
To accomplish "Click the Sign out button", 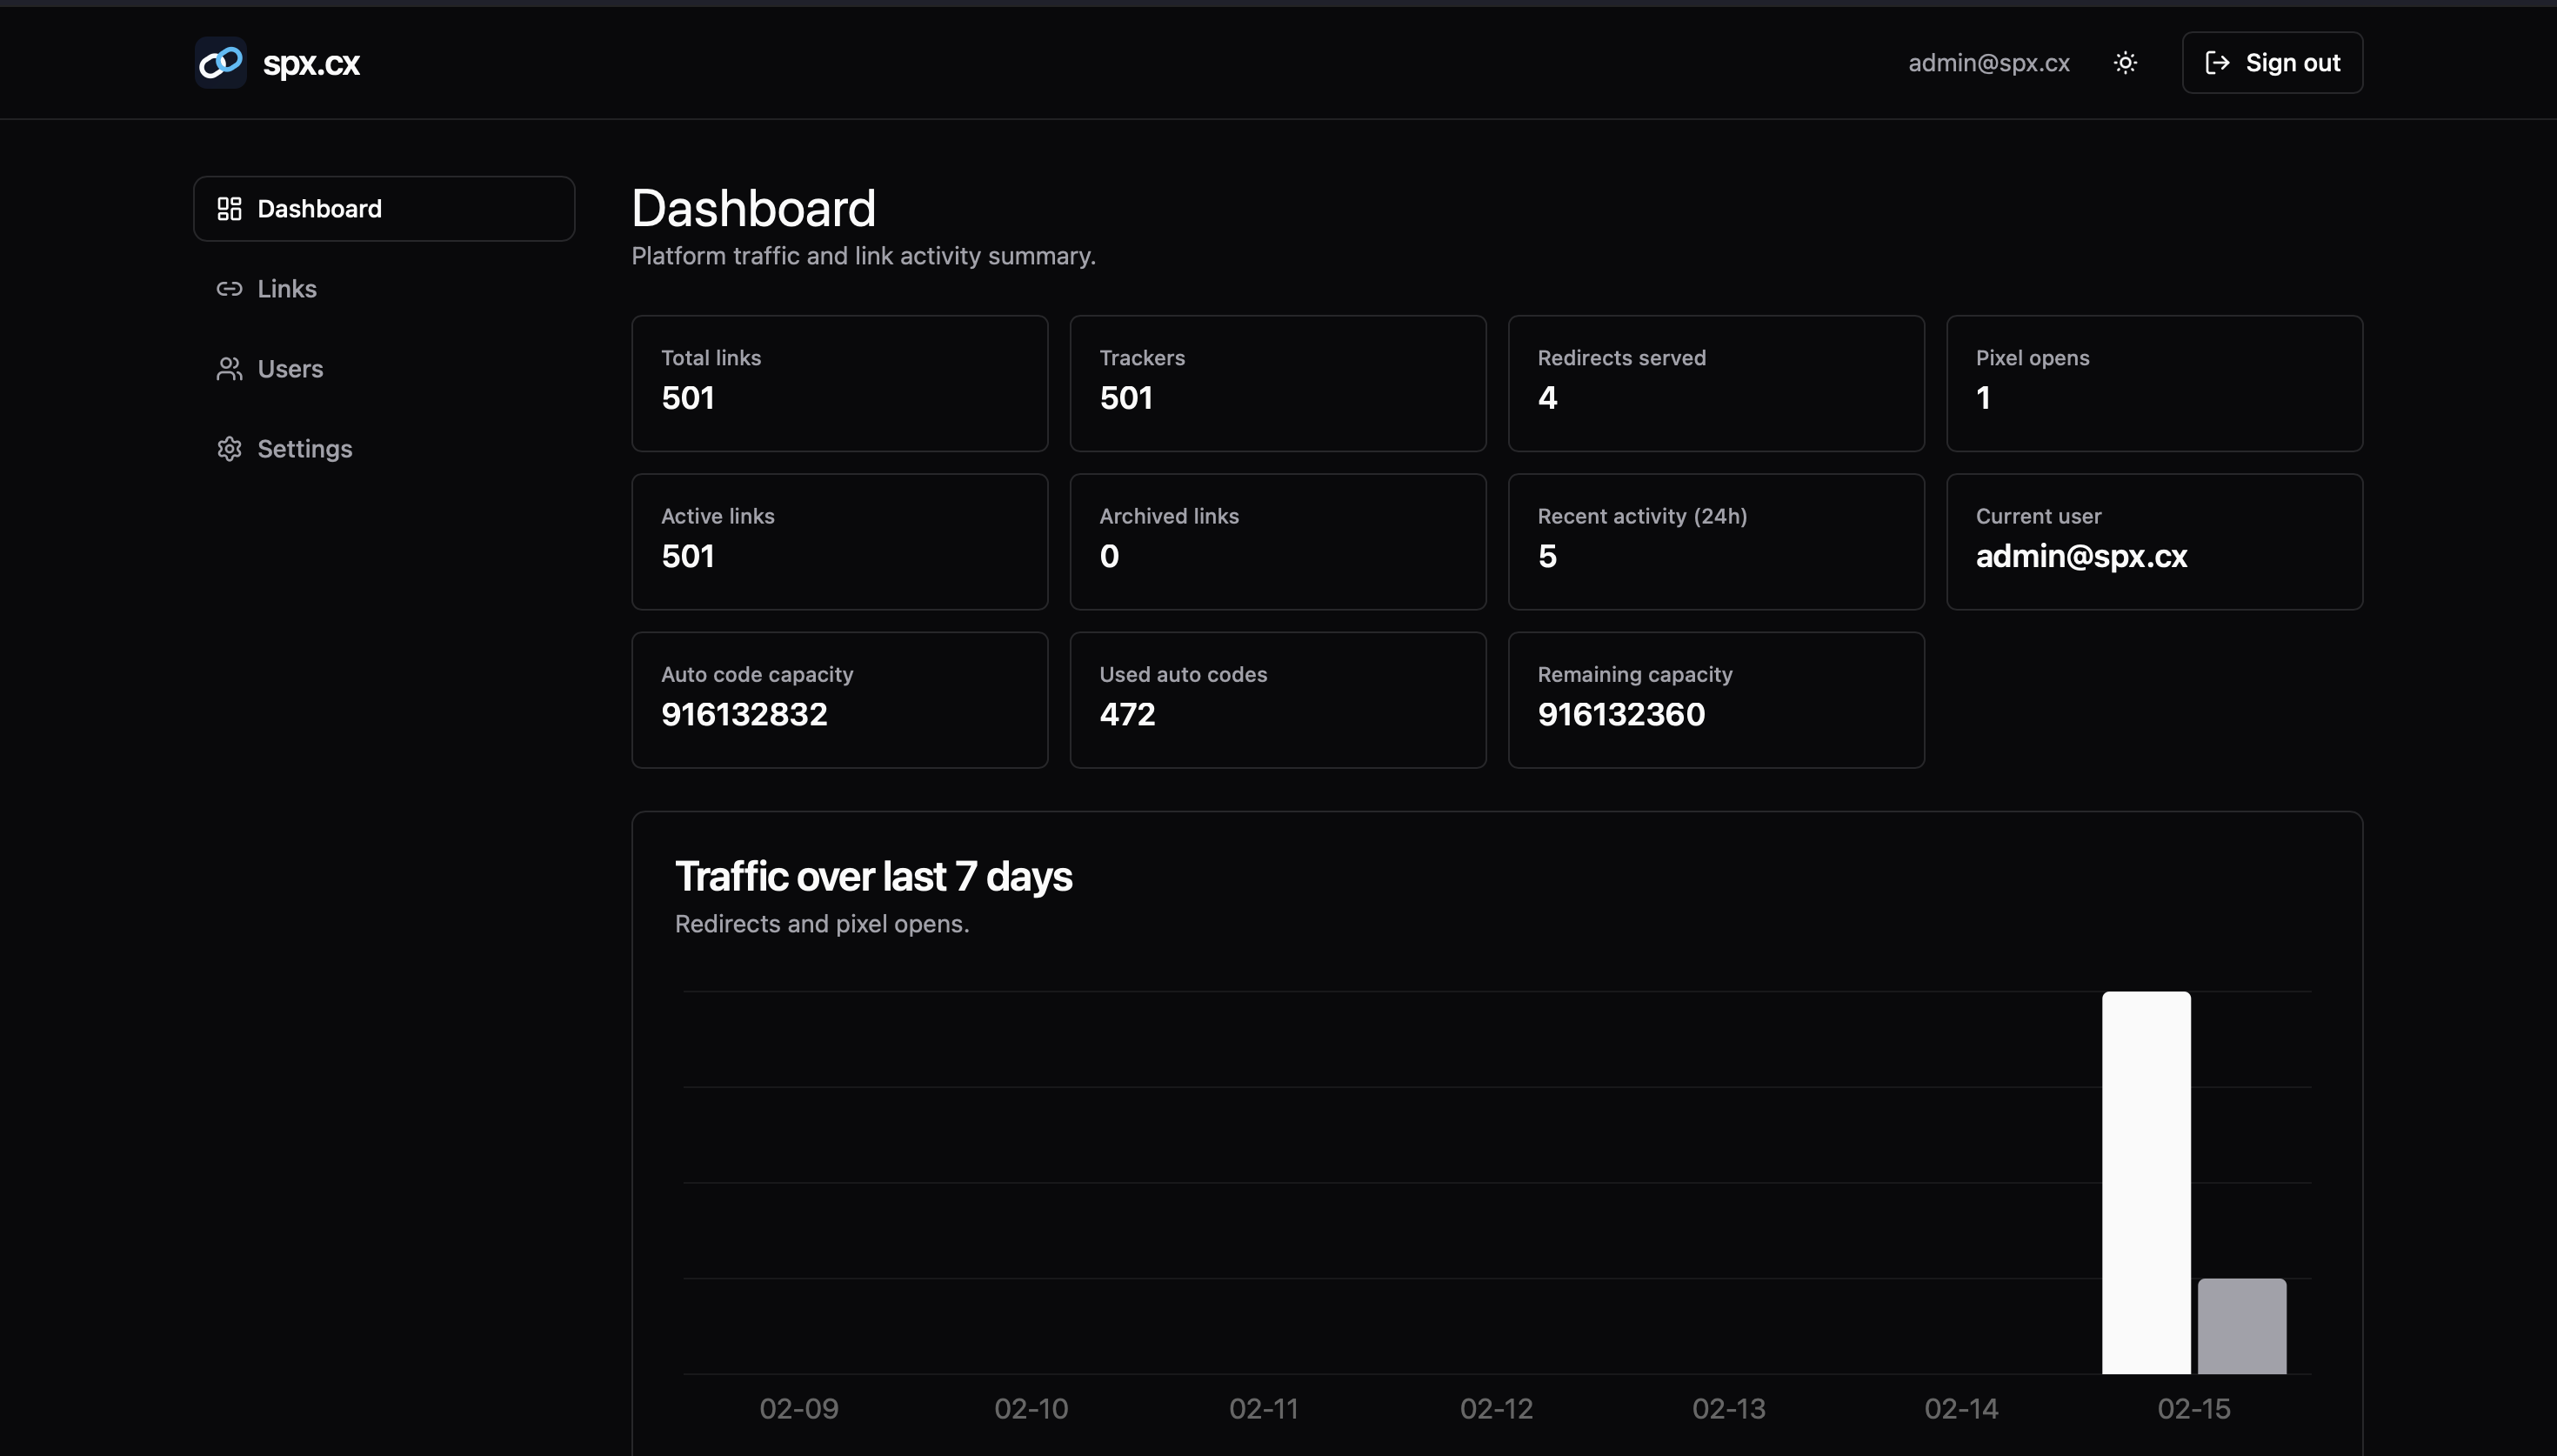I will [x=2271, y=62].
